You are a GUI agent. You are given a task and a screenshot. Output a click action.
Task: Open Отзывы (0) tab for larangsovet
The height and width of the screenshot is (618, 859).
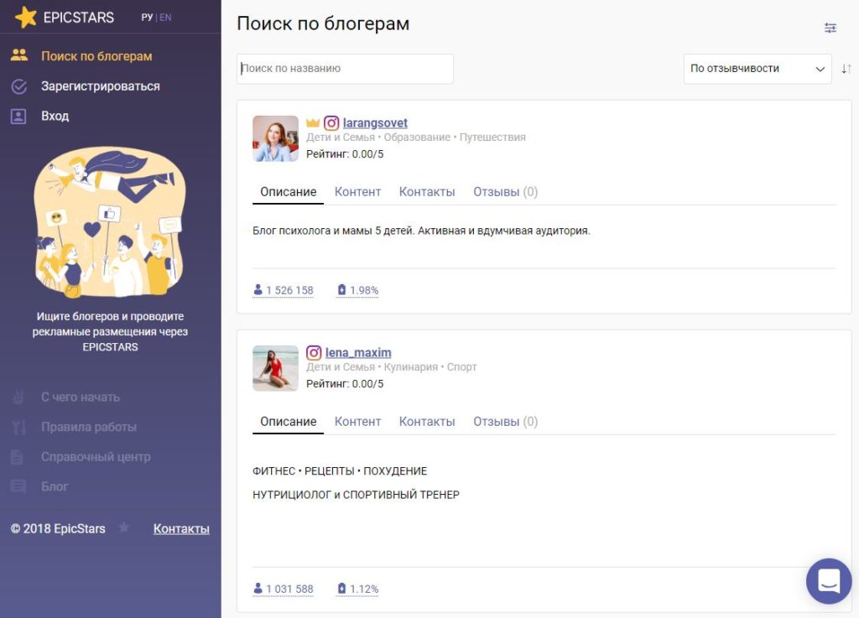[x=506, y=192]
